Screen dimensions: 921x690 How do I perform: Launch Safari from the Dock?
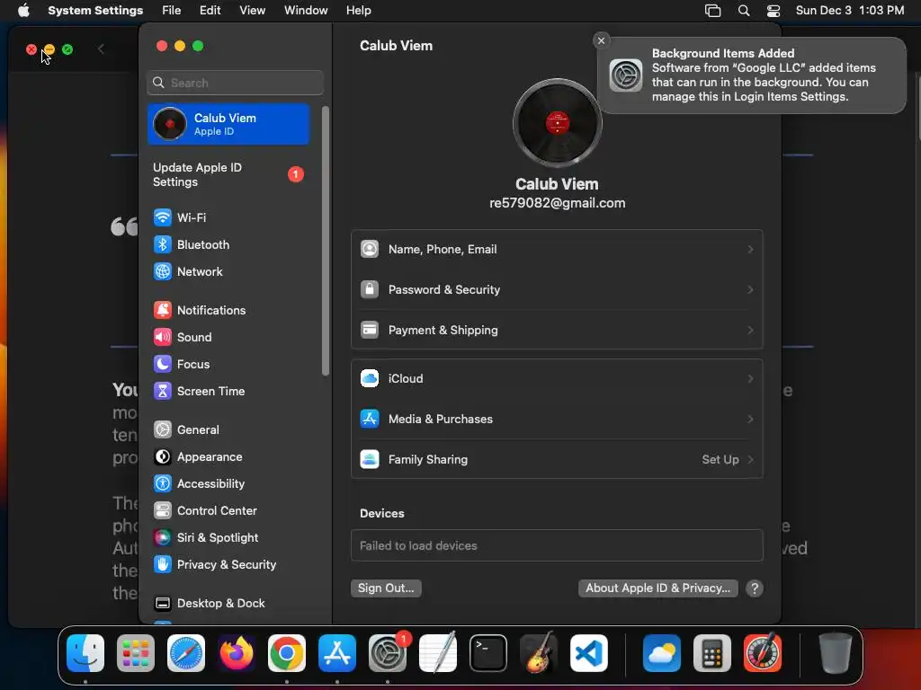tap(186, 653)
